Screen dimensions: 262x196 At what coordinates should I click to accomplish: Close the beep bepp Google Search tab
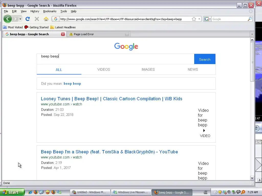pyautogui.click(x=63, y=34)
